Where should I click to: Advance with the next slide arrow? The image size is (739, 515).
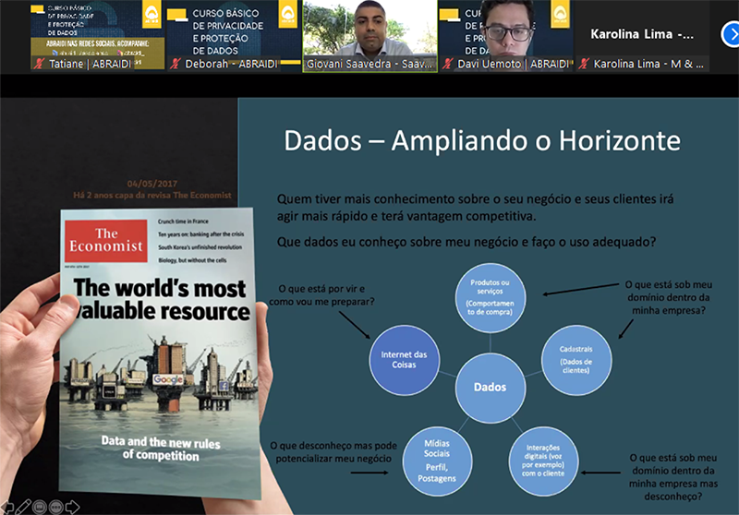pos(73,507)
